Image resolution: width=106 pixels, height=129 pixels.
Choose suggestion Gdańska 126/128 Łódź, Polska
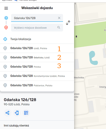click(37, 48)
